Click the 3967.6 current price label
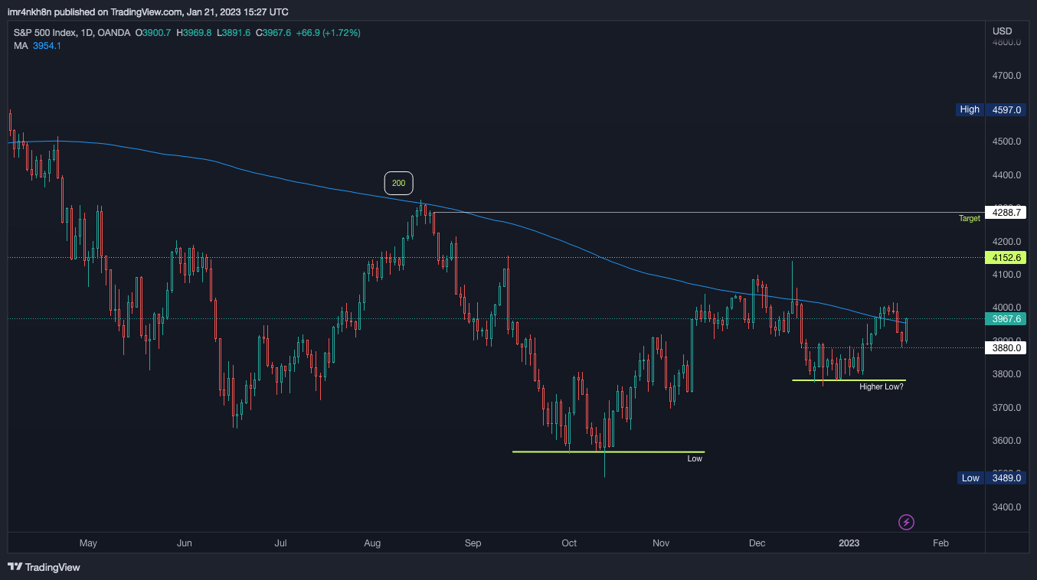The width and height of the screenshot is (1037, 580). tap(1006, 319)
